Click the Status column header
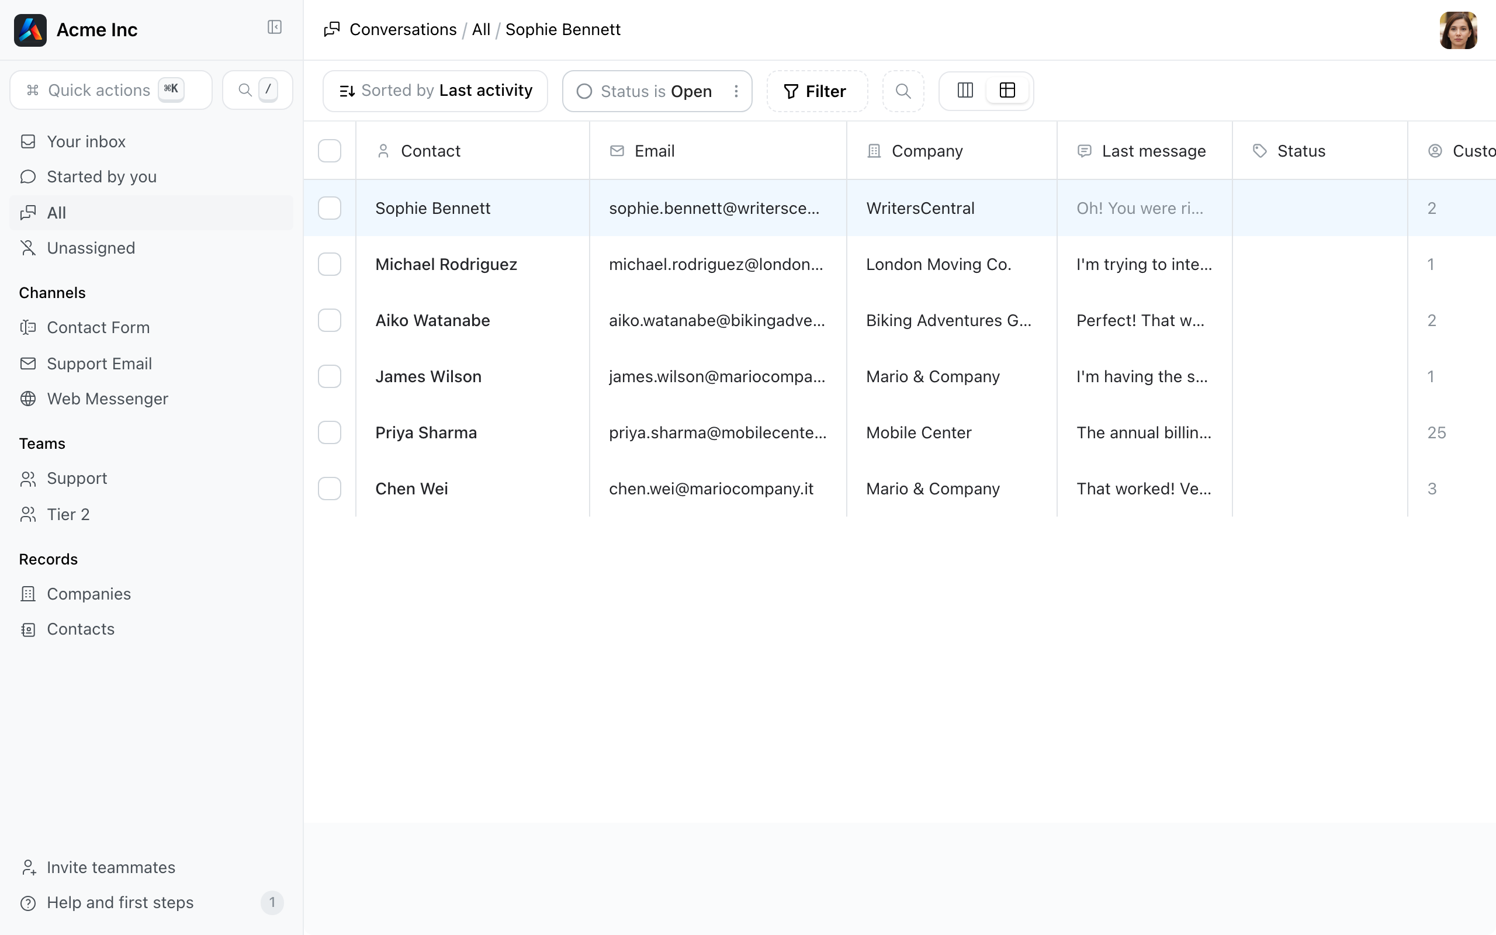1496x935 pixels. coord(1320,151)
